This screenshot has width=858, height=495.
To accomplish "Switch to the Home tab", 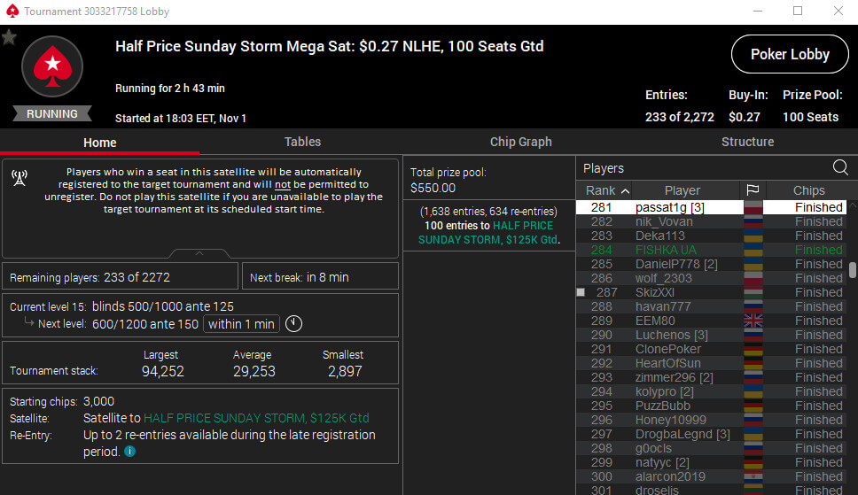I will pyautogui.click(x=99, y=143).
